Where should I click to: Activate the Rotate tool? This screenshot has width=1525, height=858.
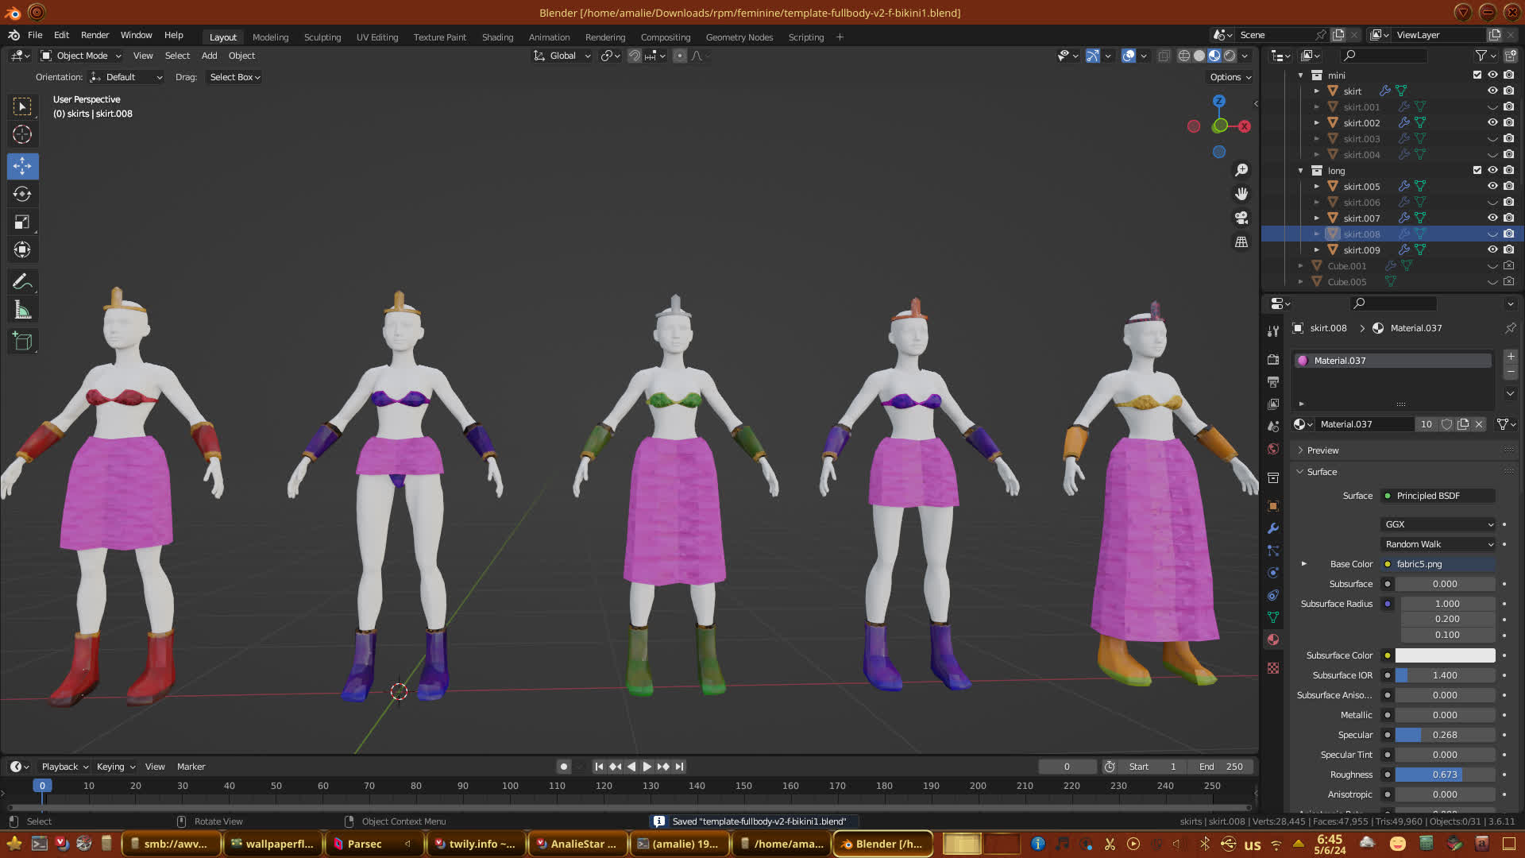[x=22, y=194]
